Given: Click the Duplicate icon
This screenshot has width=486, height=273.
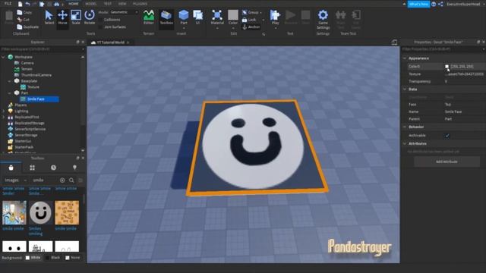Looking at the screenshot, I should click(20, 27).
